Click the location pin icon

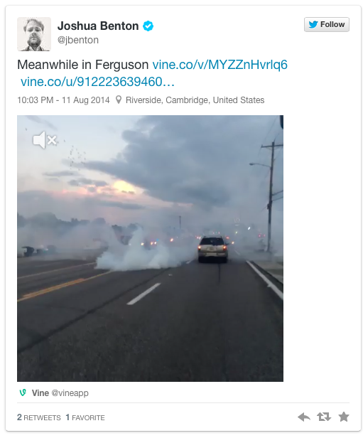click(119, 100)
